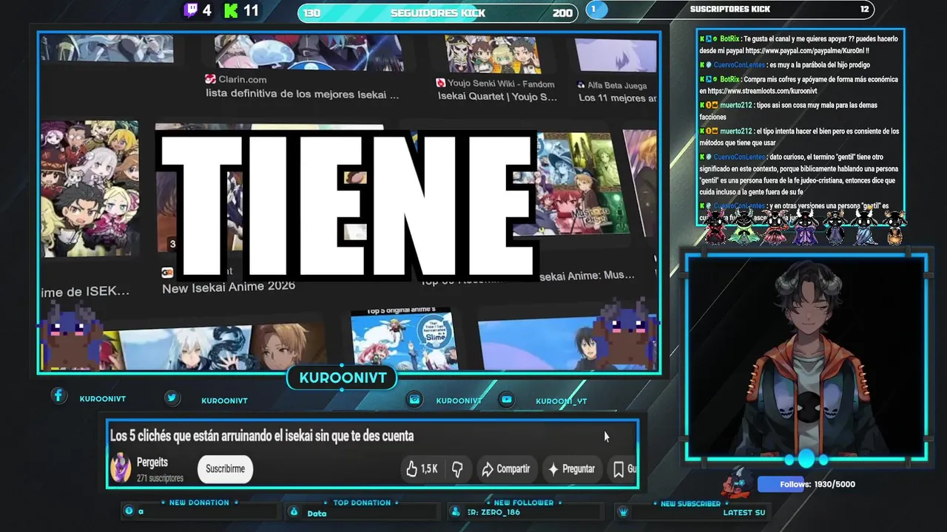The image size is (947, 532).
Task: Click the Seguidores Kick progress bar
Action: point(437,13)
